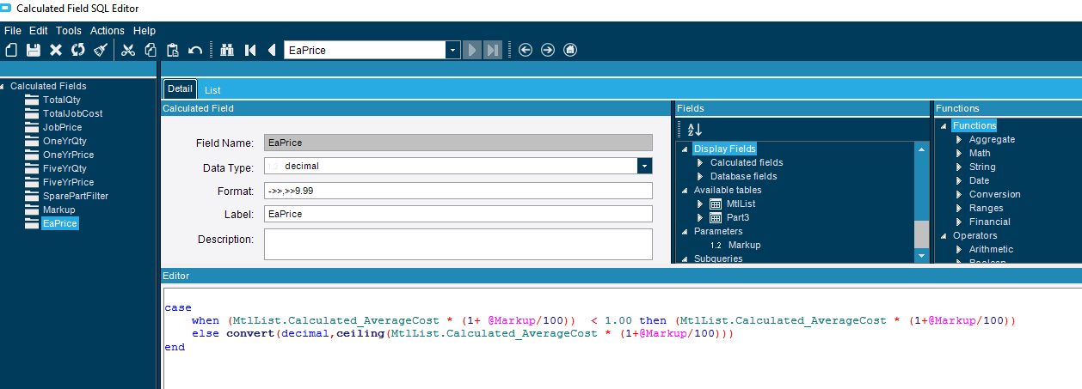Screen dimensions: 1082x389
Task: Click the Cut scissors icon
Action: coord(128,50)
